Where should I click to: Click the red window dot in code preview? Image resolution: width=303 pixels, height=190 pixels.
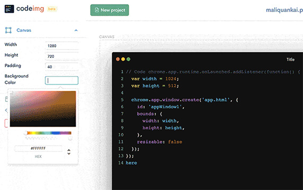click(118, 59)
